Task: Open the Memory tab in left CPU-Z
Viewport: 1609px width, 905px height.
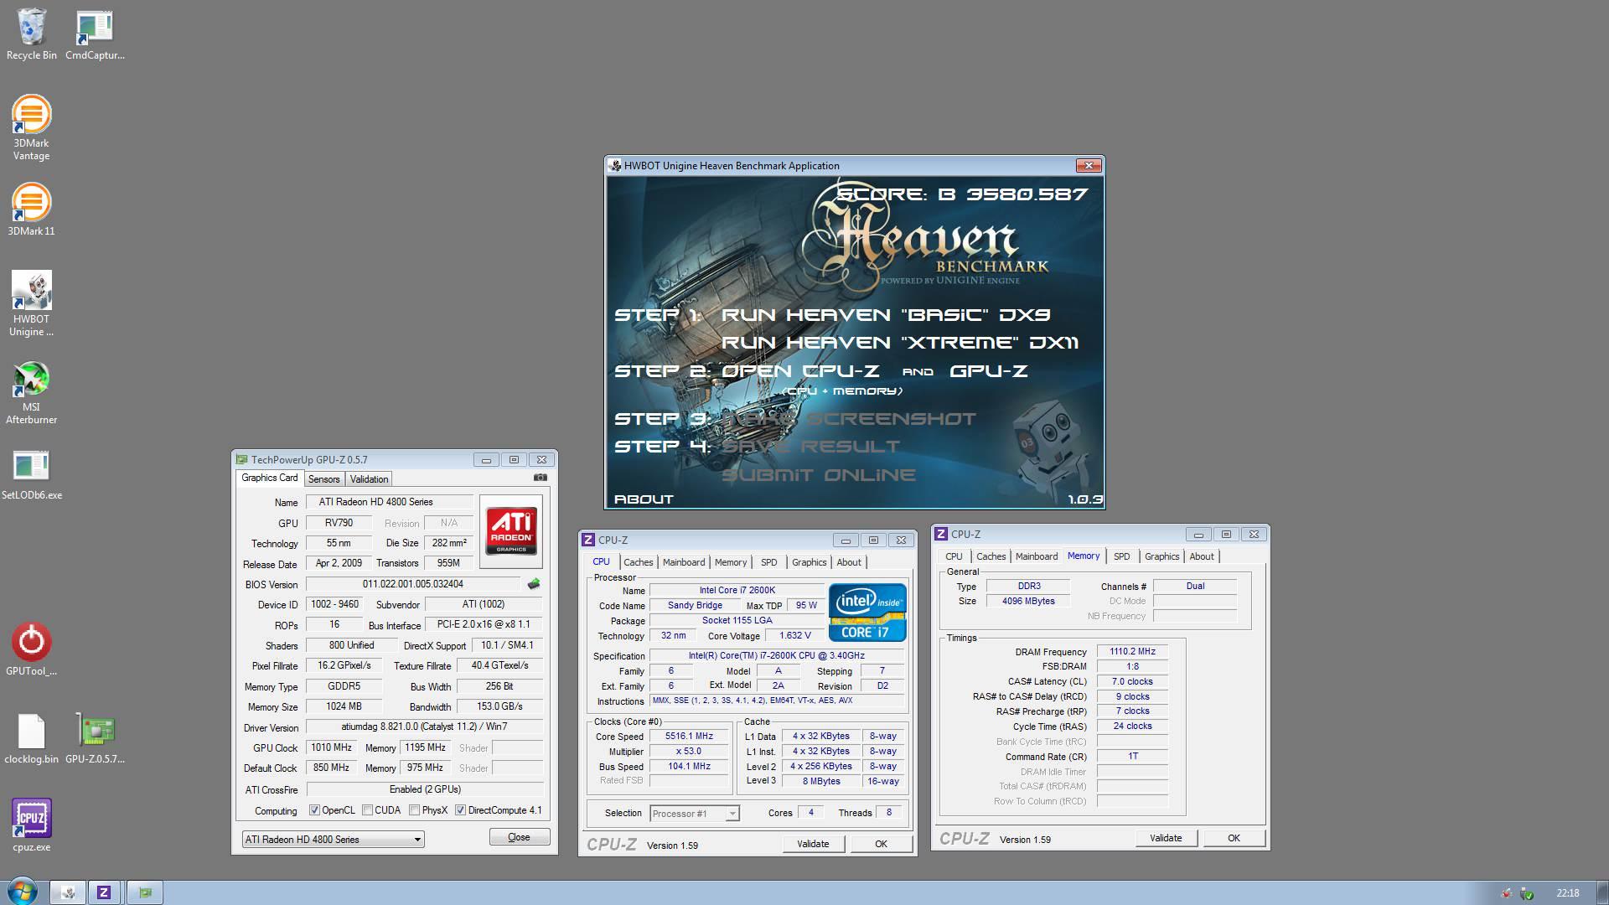Action: (731, 562)
